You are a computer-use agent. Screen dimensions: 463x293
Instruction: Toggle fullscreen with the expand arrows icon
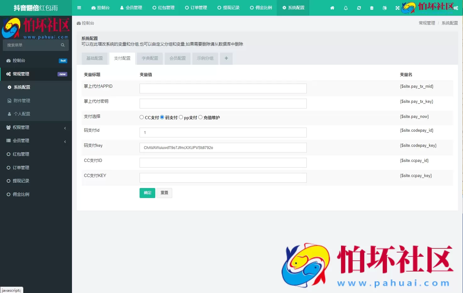click(x=397, y=8)
